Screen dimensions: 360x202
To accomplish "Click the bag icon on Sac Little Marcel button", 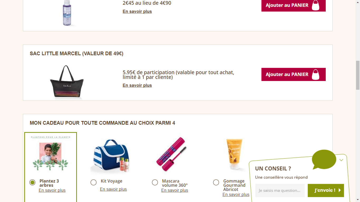I will point(315,74).
